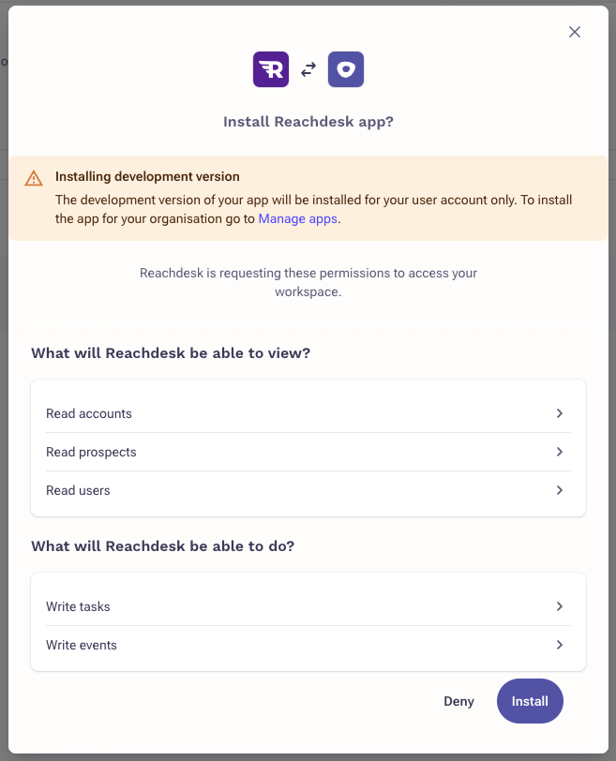Open the Manage apps link
Screen dimensions: 616x761
tap(297, 218)
